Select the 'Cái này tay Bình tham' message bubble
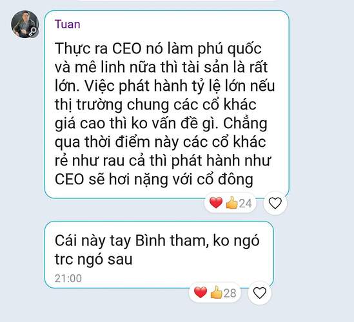The image size is (354, 322). (x=159, y=255)
